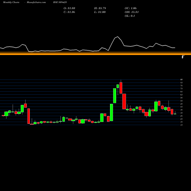Click the open value 'O: 31.03'
Image resolution: width=191 pixels, height=191 pixels.
pyautogui.click(x=69, y=8)
